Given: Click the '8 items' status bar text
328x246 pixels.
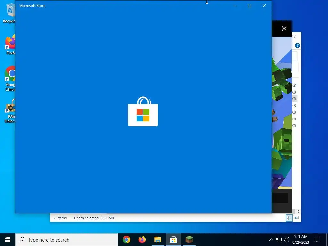Looking at the screenshot, I should click(x=61, y=218).
